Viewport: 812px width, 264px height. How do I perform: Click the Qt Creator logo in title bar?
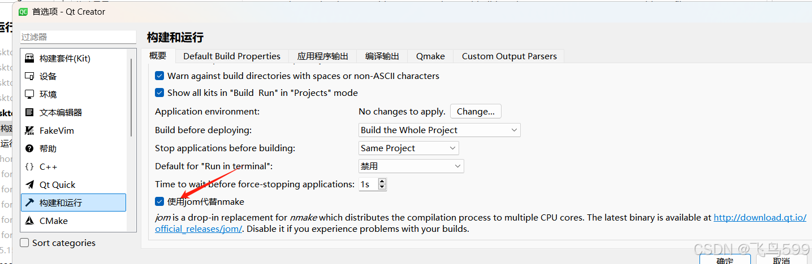coord(23,11)
